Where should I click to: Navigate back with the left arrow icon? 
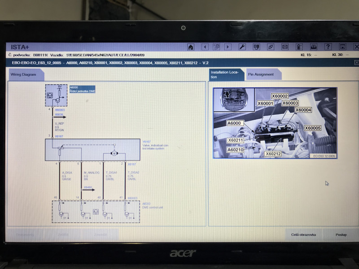pos(205,47)
